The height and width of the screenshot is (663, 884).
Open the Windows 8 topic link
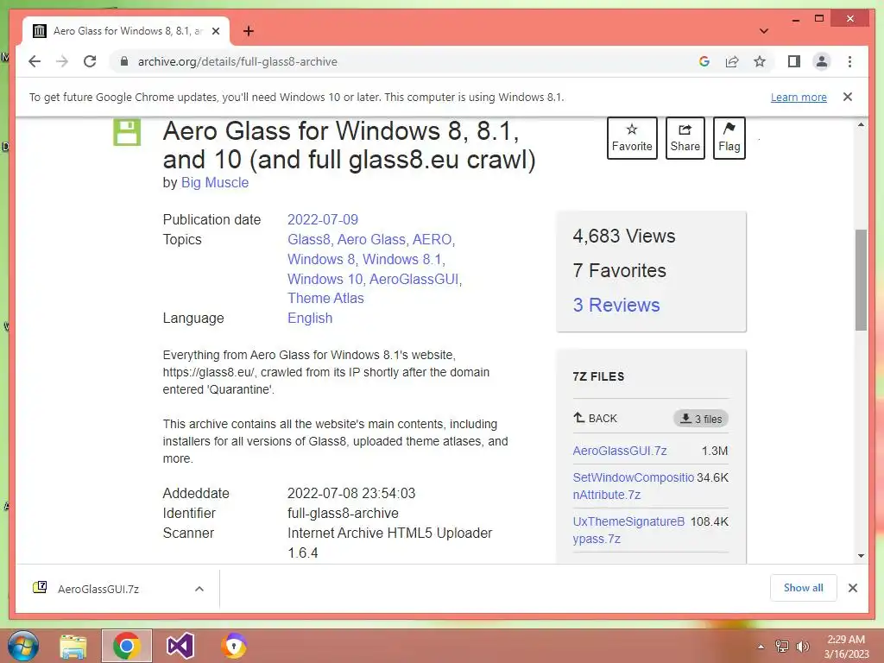click(x=321, y=259)
